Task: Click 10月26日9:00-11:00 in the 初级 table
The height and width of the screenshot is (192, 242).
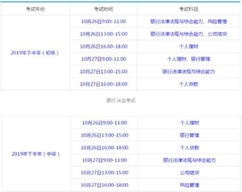Action: click(103, 21)
